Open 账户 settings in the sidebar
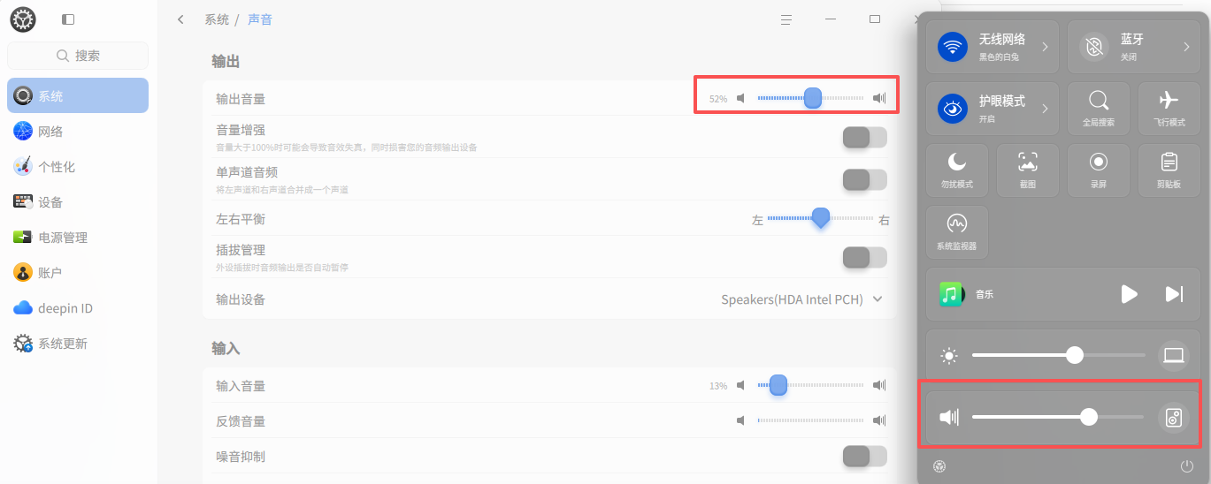This screenshot has height=484, width=1211. pyautogui.click(x=78, y=273)
